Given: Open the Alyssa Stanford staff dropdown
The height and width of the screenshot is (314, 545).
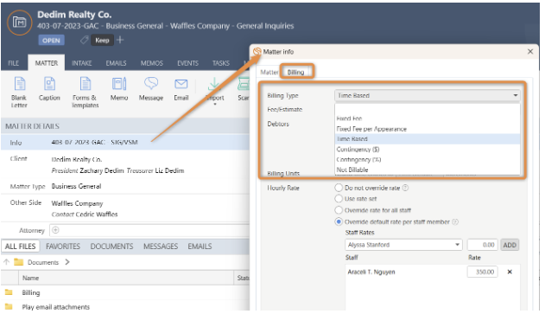Looking at the screenshot, I should (403, 245).
